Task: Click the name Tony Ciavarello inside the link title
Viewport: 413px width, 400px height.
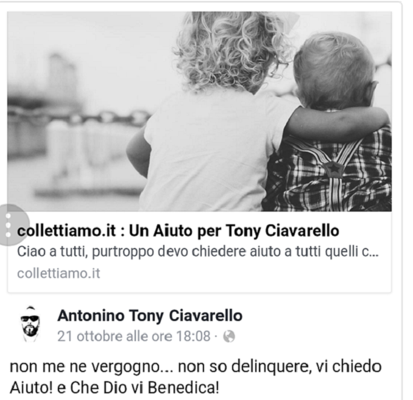Action: (283, 231)
